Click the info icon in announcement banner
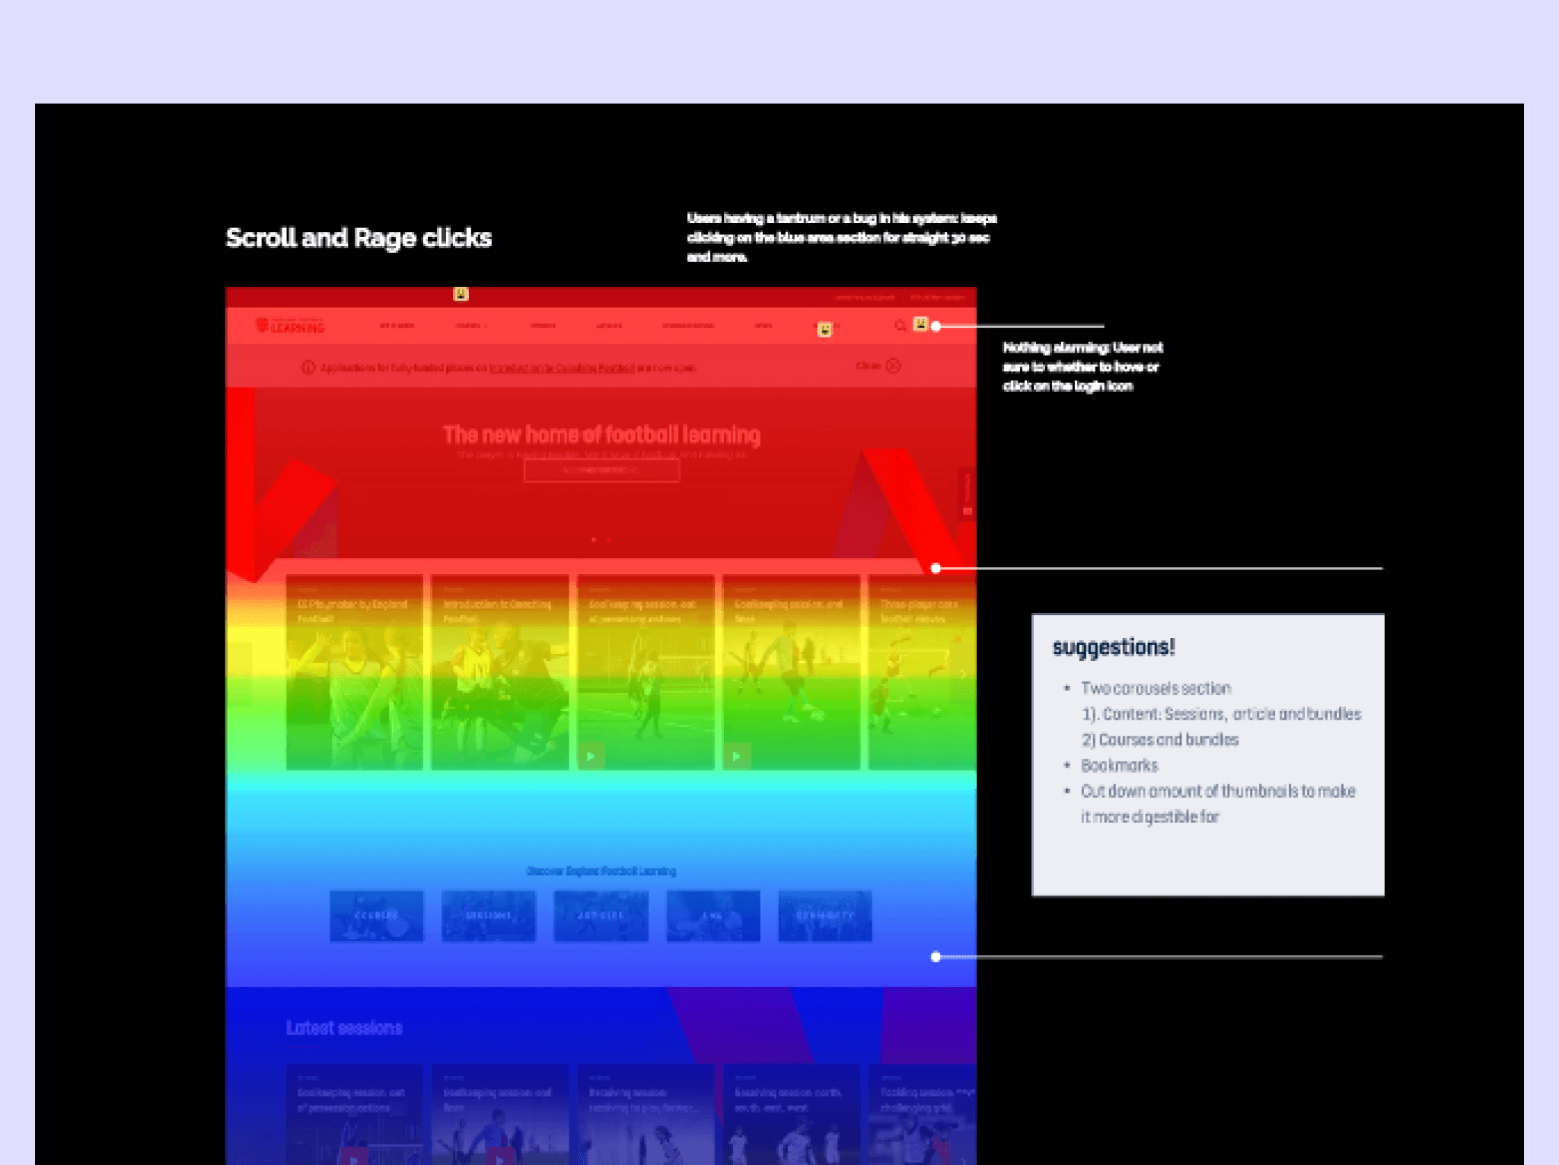 tap(308, 368)
